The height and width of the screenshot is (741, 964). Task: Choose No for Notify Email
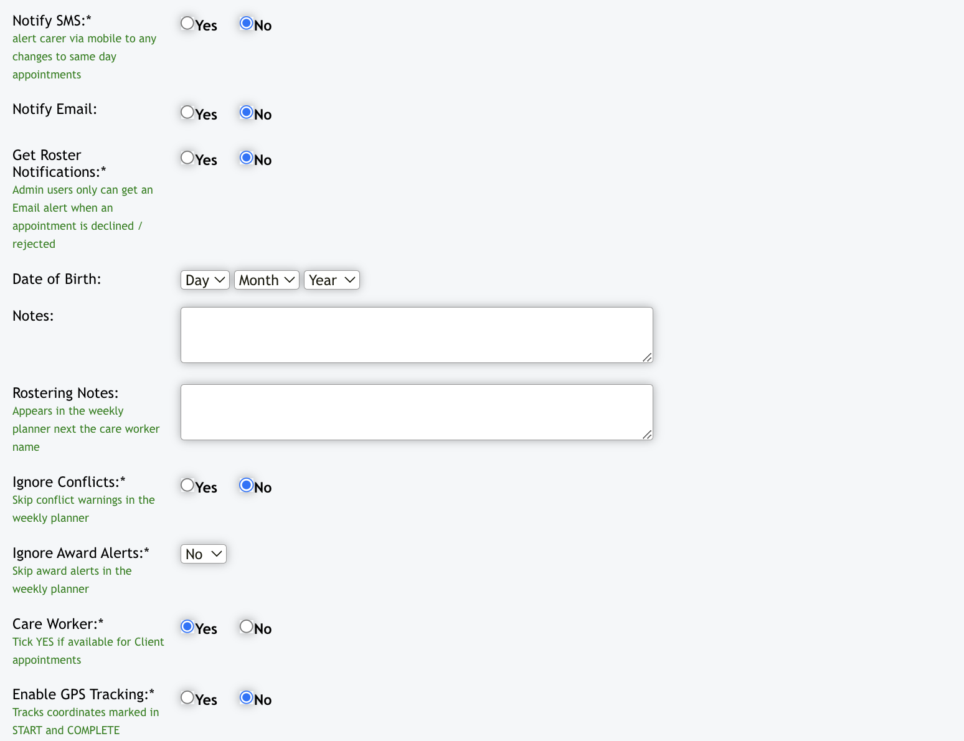point(247,113)
